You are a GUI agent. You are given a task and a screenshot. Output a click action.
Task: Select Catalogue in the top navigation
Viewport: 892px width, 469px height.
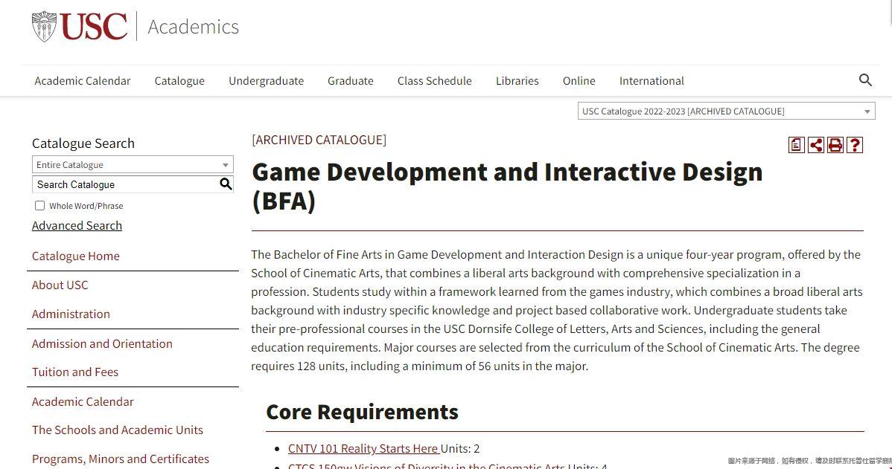pos(179,80)
